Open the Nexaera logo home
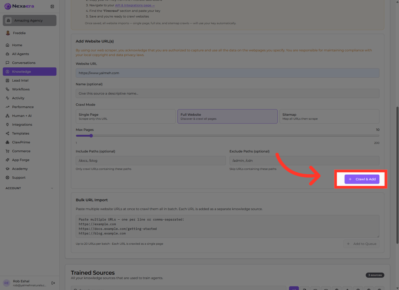 19,6
